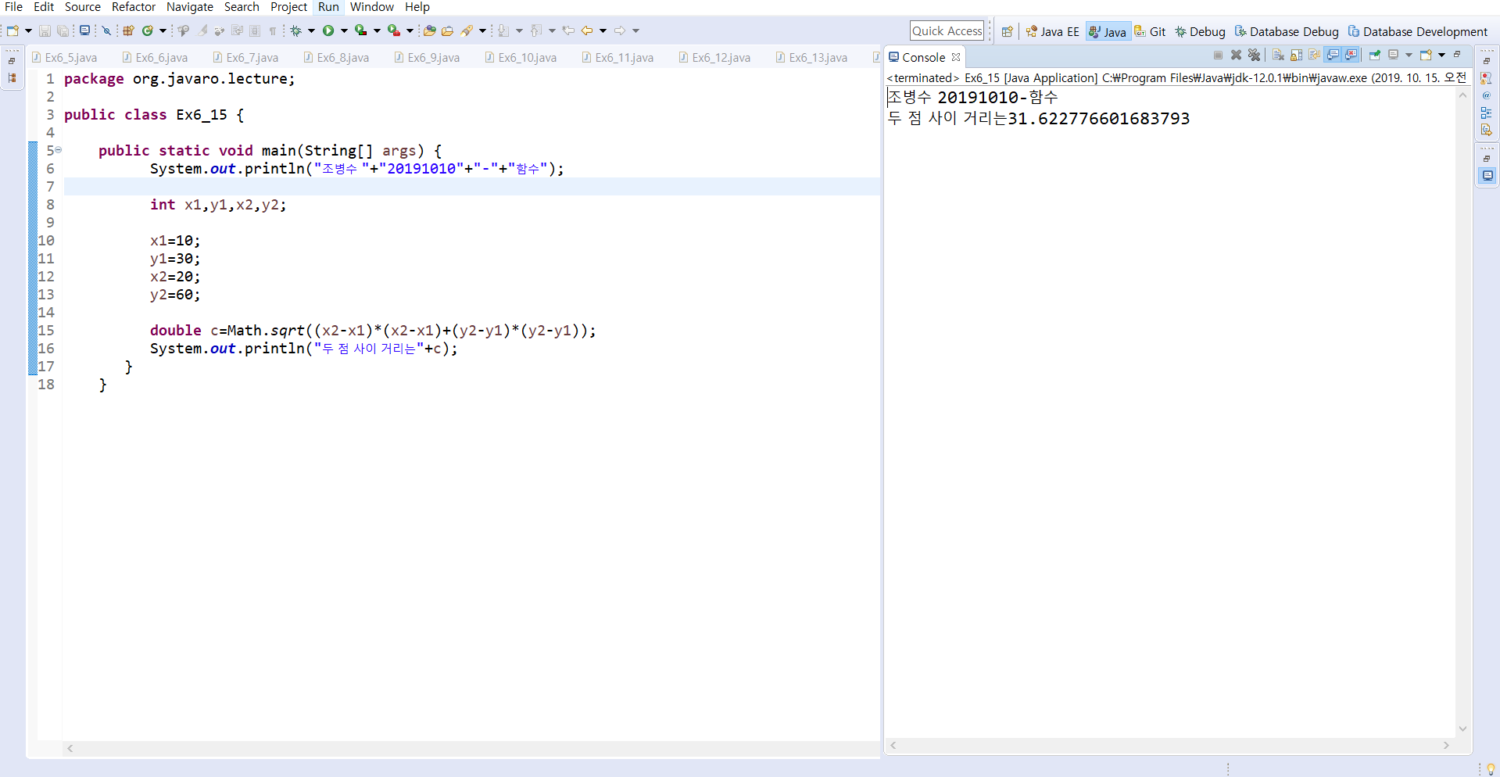Open the Run menu
This screenshot has height=777, width=1500.
pyautogui.click(x=328, y=7)
